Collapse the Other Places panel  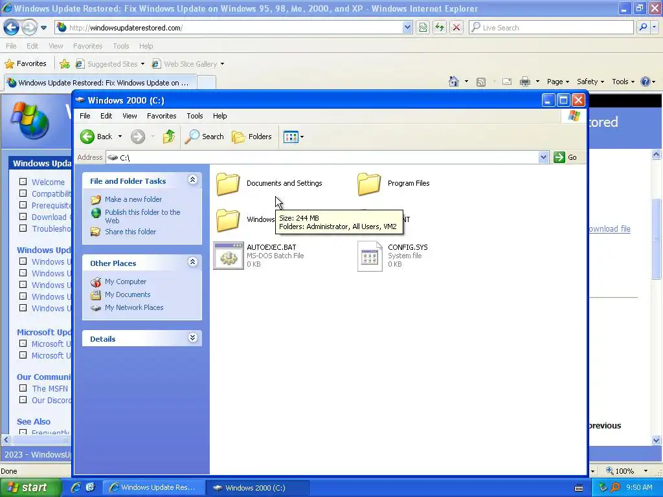click(192, 262)
